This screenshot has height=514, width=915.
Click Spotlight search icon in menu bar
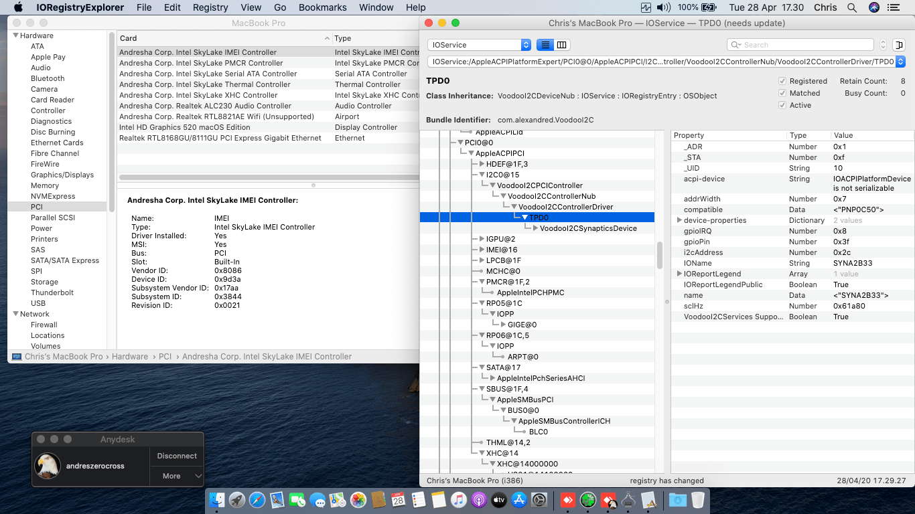tap(852, 7)
